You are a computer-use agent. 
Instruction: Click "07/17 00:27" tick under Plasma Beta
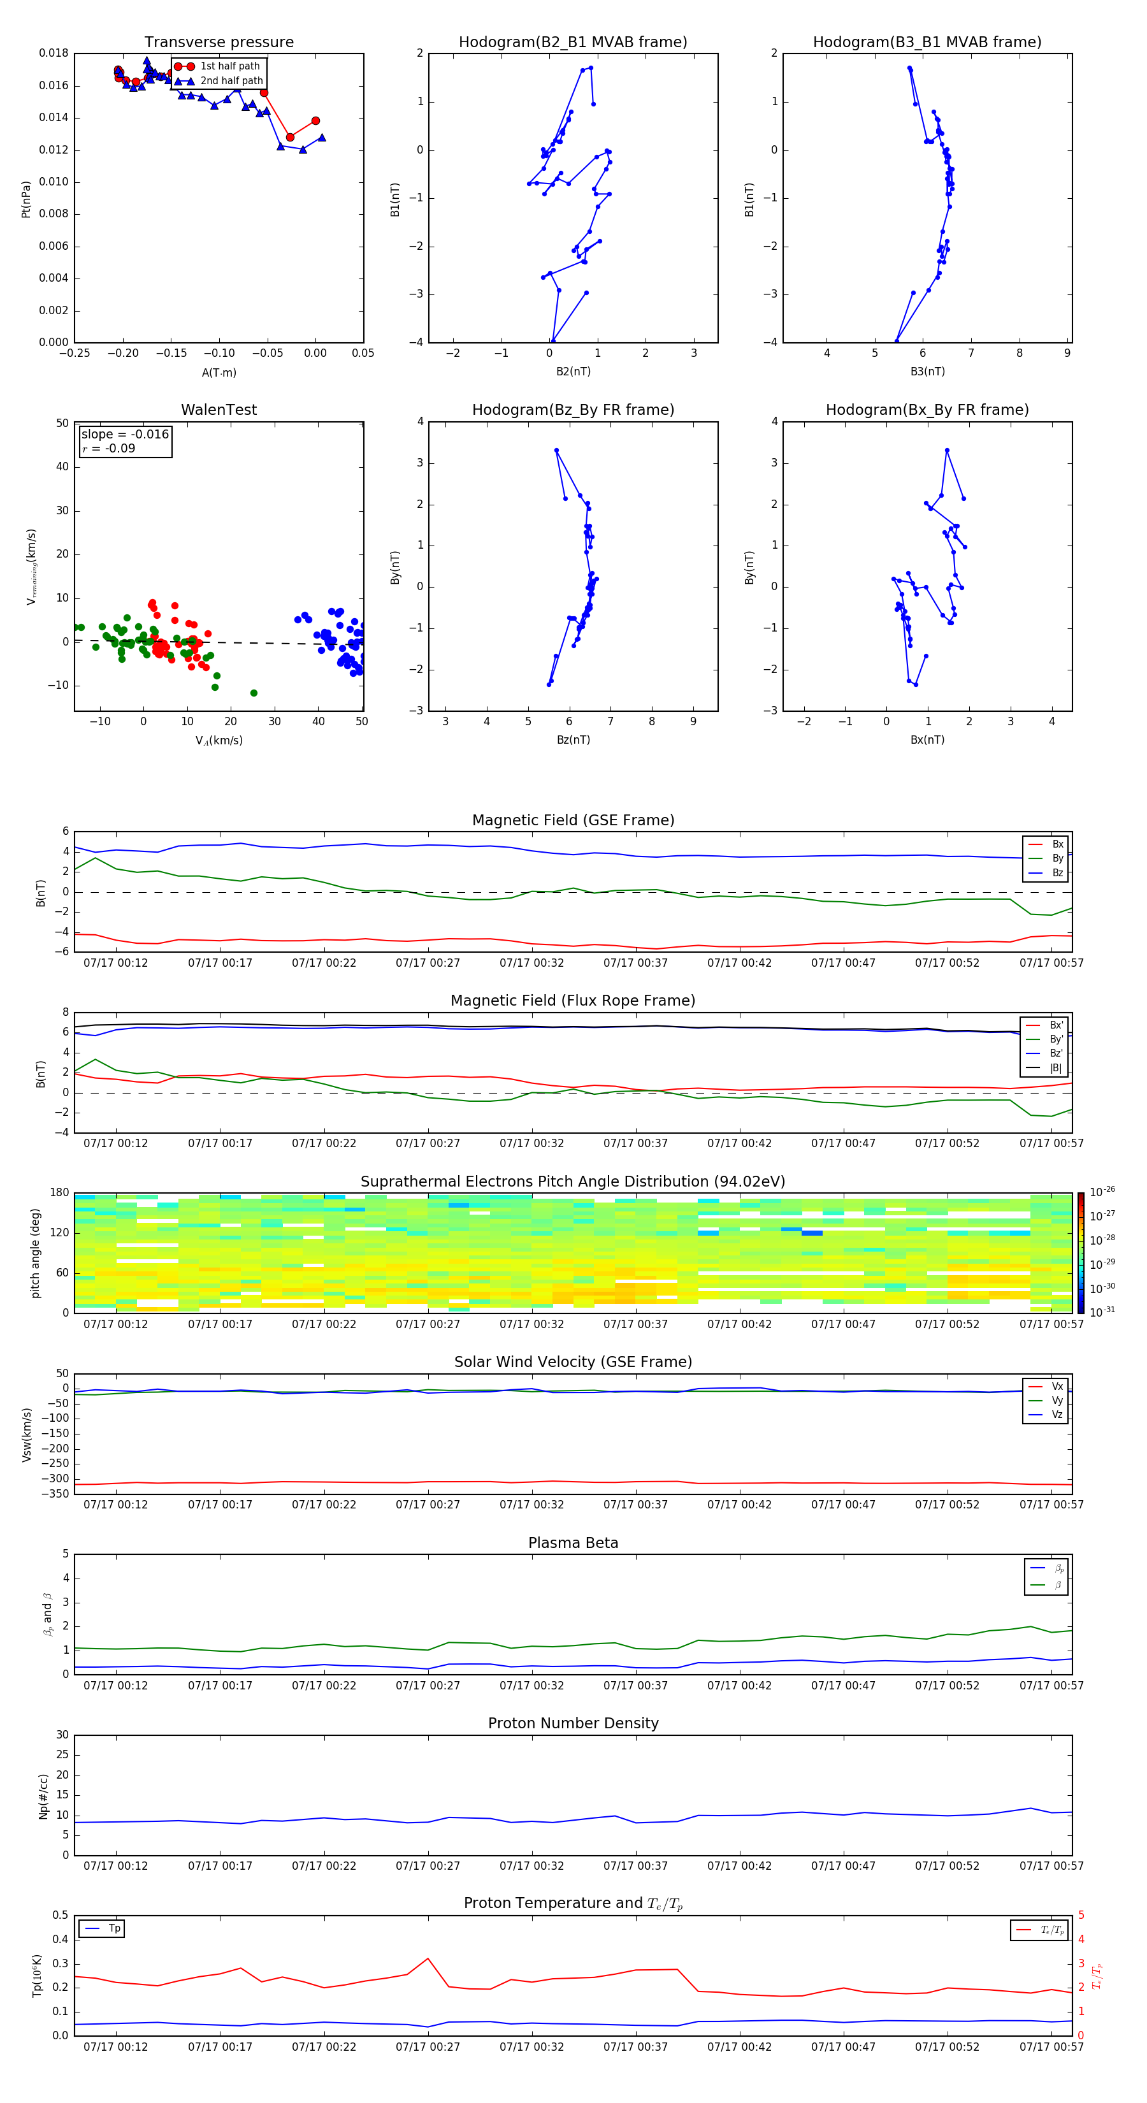[428, 1685]
